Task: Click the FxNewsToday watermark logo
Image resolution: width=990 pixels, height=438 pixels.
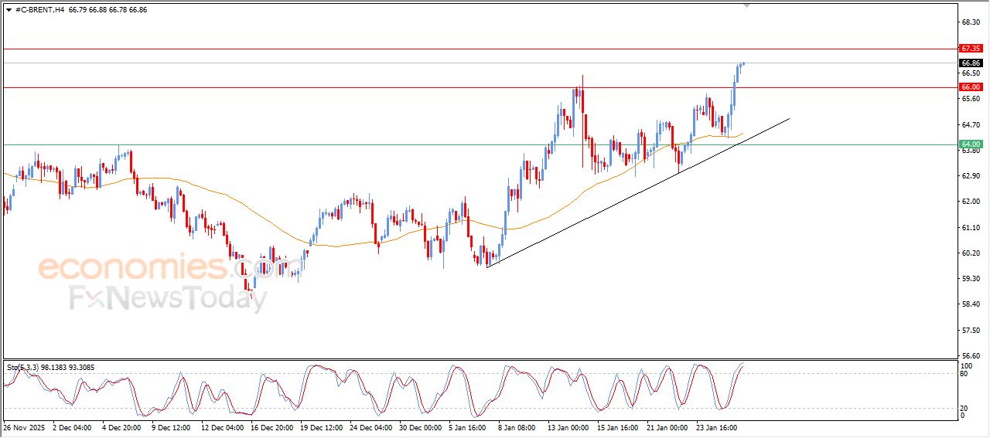Action: click(x=168, y=297)
